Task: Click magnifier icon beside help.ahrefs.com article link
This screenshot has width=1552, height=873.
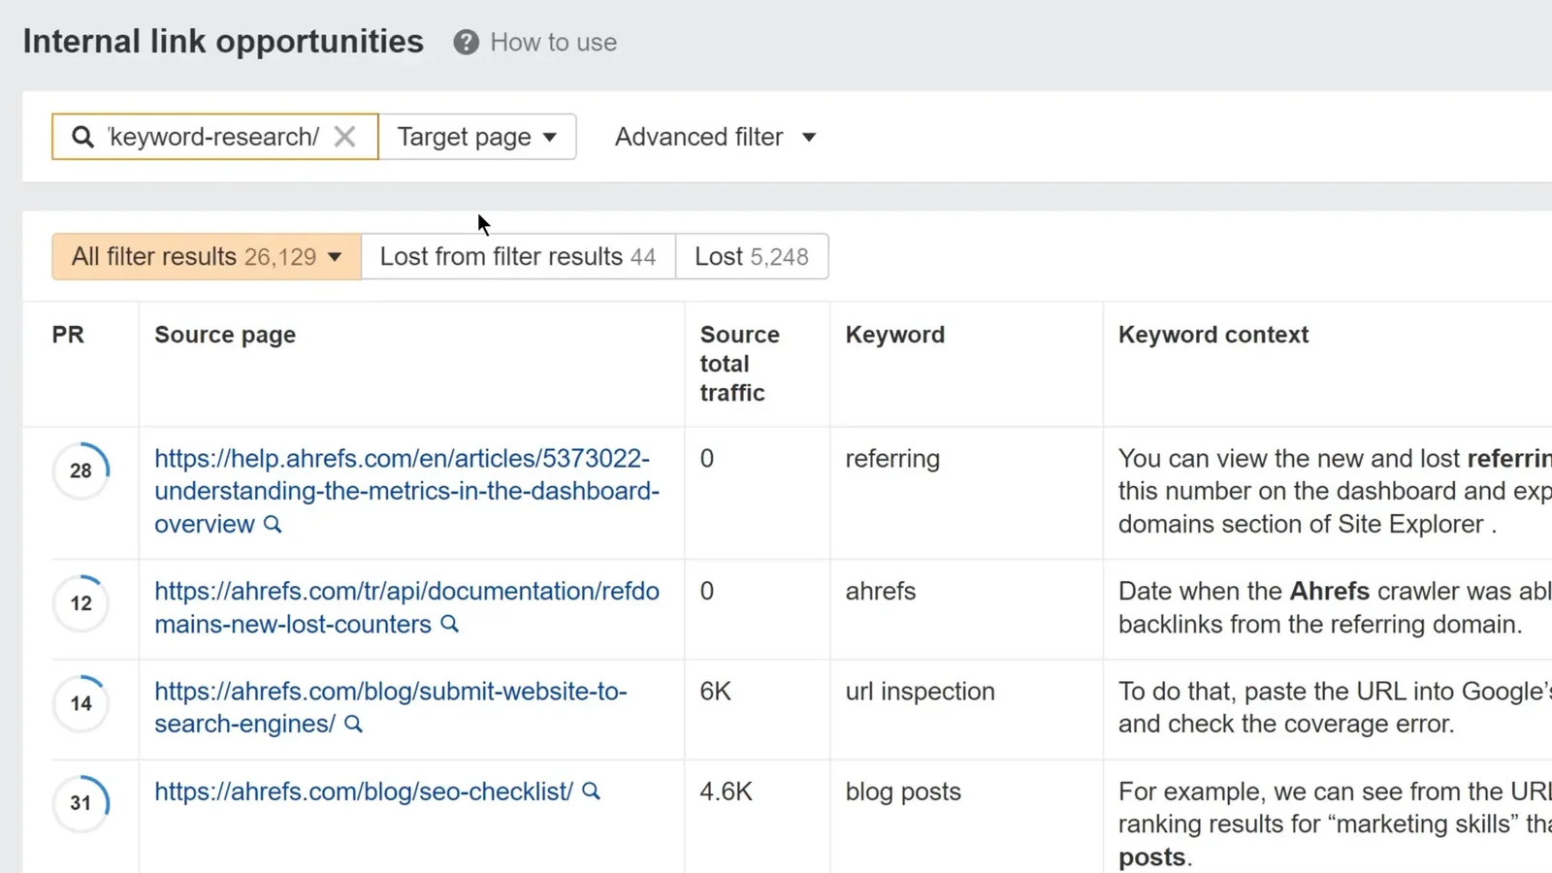Action: 274,525
